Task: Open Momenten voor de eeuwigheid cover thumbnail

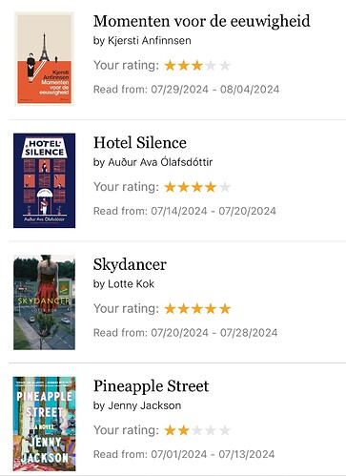Action: [44, 59]
